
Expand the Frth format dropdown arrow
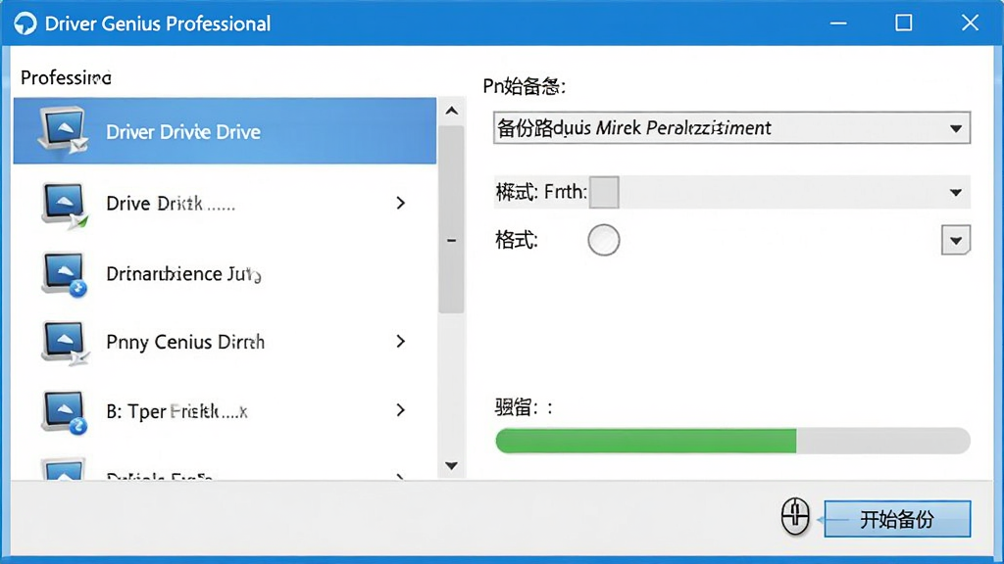click(x=955, y=193)
